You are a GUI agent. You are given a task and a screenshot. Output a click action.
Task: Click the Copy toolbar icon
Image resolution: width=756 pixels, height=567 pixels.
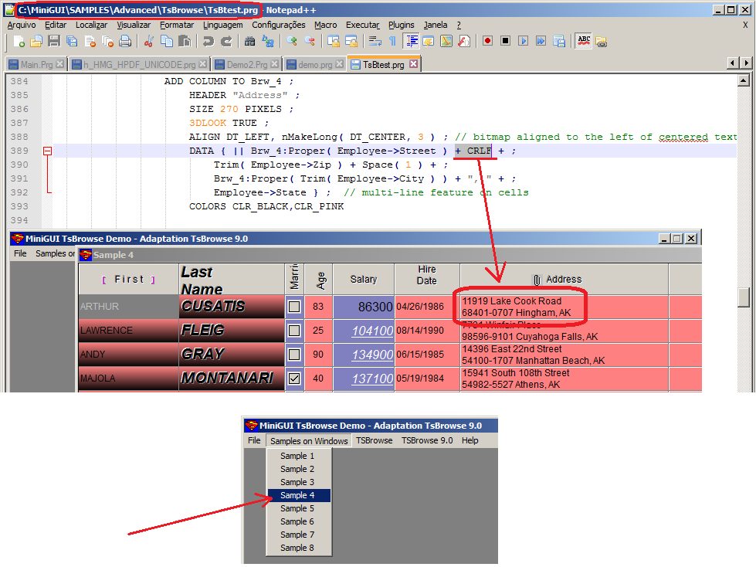(x=166, y=42)
